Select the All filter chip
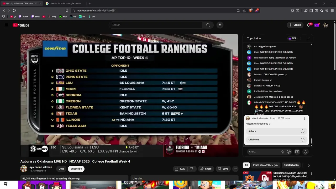The width and height of the screenshot is (336, 189). (x=246, y=165)
